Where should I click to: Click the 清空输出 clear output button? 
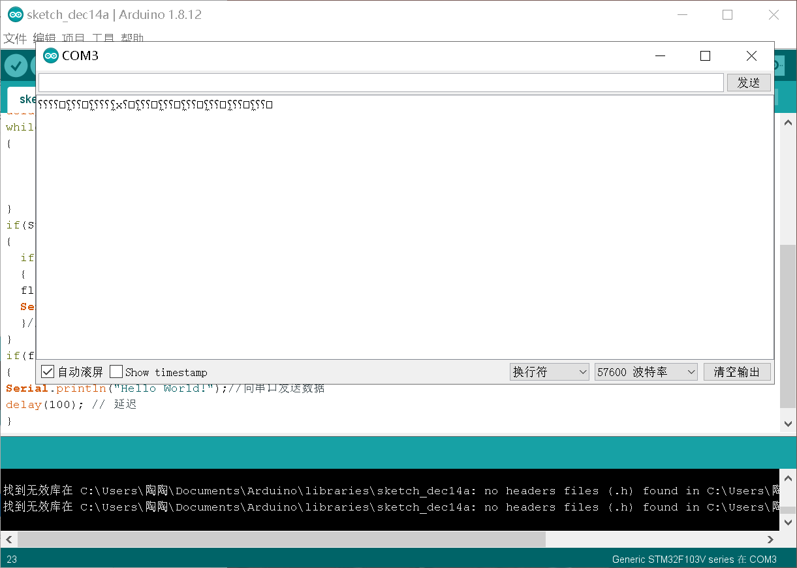737,371
